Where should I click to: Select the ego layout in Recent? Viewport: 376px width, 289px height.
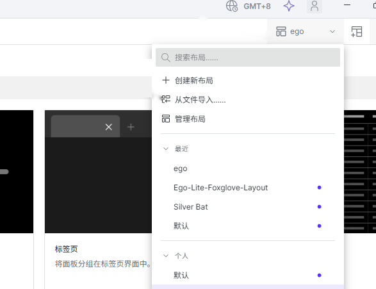[x=248, y=169]
